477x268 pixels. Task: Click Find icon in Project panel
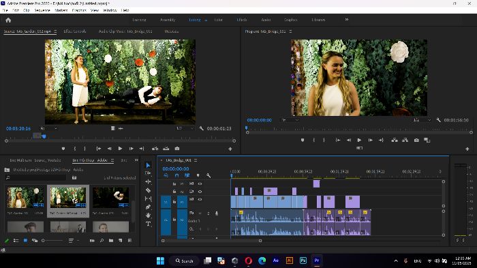click(x=102, y=241)
